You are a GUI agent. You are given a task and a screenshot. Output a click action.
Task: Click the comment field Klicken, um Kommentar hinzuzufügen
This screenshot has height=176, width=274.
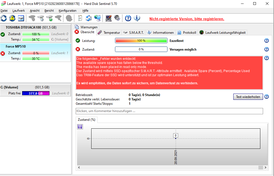coord(169,111)
